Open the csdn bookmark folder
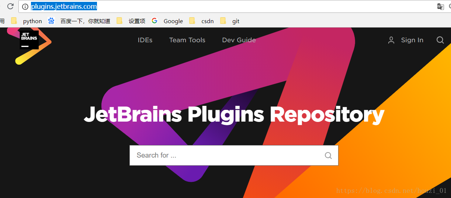 click(x=207, y=21)
